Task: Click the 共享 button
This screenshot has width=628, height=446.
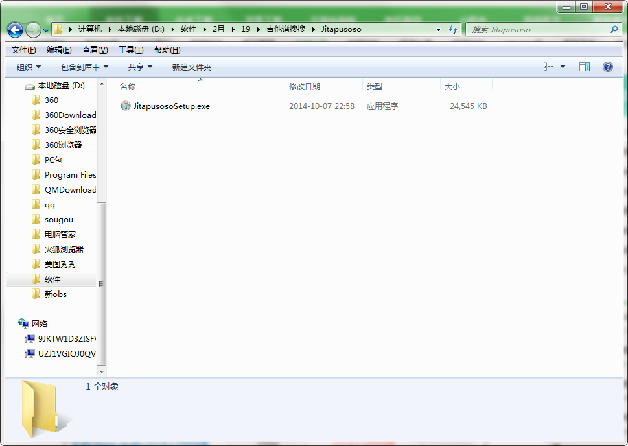Action: click(x=139, y=67)
